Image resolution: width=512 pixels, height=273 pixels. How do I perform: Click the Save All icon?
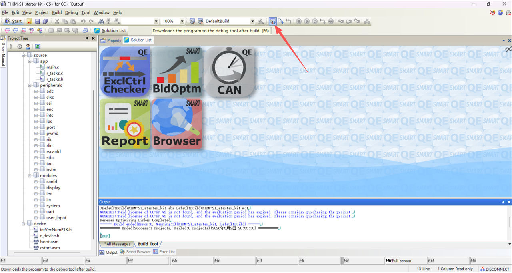(45, 21)
